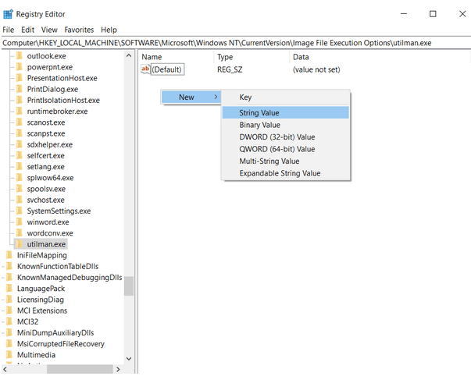Click the outlook.exe folder icon
Viewport: 471px width, 376px height.
pyautogui.click(x=20, y=56)
